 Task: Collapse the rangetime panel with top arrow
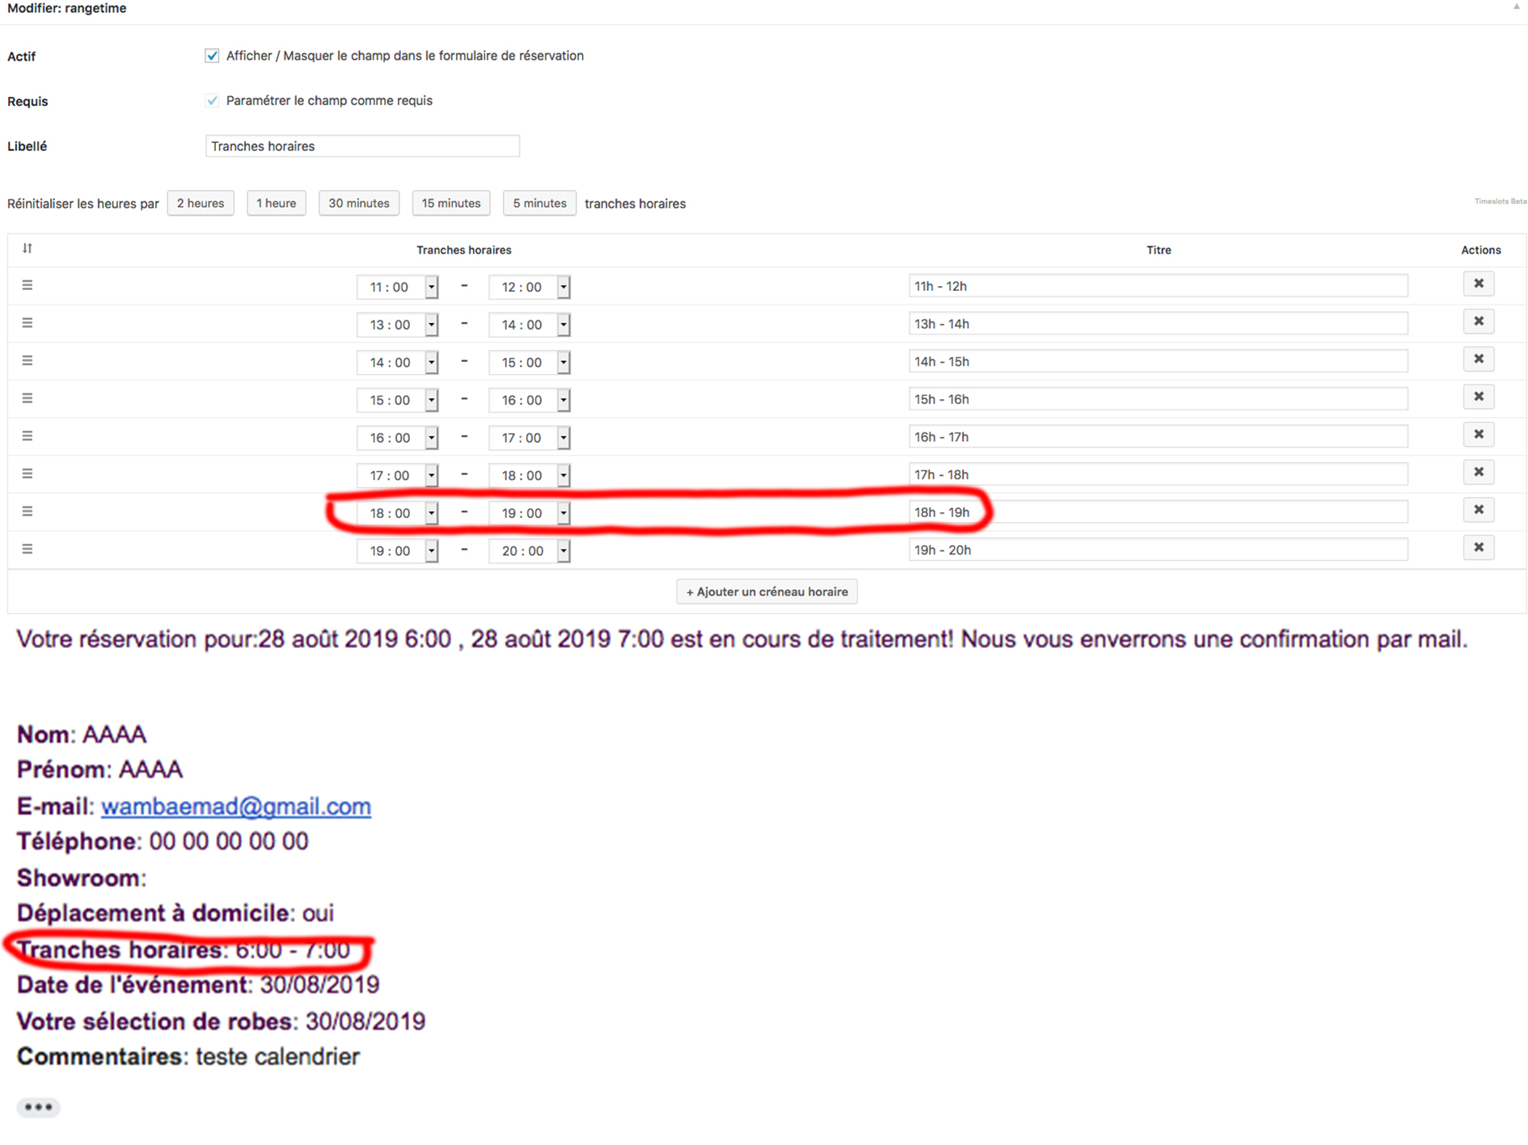pos(1516,6)
